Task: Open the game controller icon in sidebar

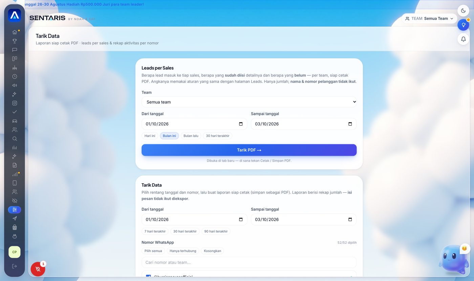Action: tap(15, 121)
